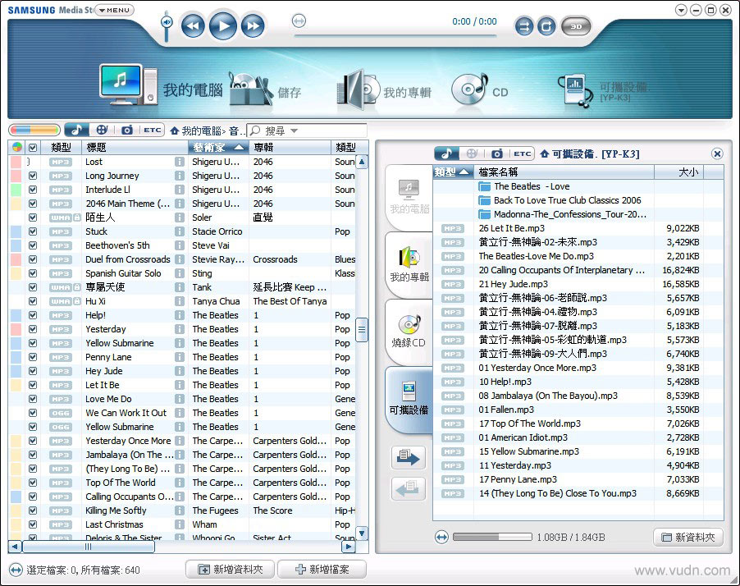Click the play button
740x586 pixels.
coord(223,25)
